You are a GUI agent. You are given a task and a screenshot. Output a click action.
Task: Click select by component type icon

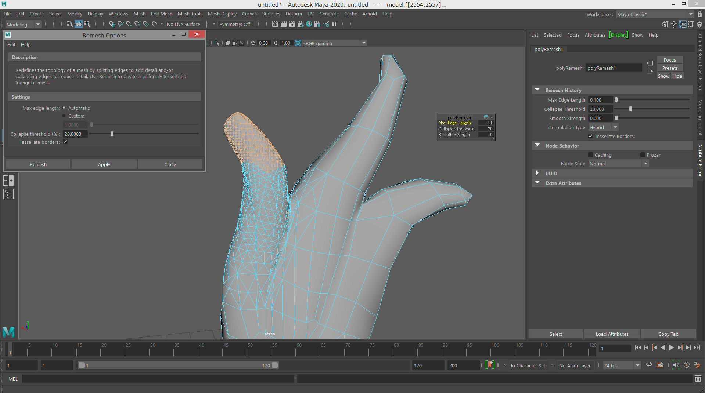click(87, 24)
